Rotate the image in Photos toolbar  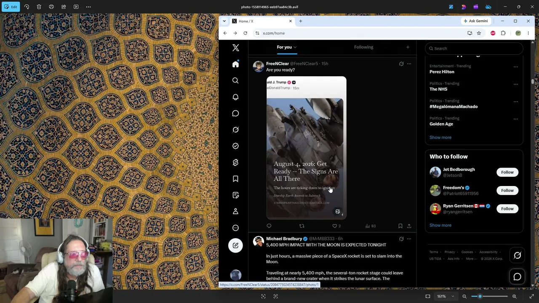pos(27,7)
